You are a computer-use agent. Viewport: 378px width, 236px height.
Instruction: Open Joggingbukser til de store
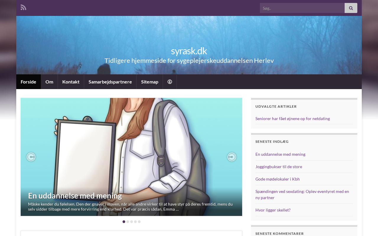(x=279, y=167)
